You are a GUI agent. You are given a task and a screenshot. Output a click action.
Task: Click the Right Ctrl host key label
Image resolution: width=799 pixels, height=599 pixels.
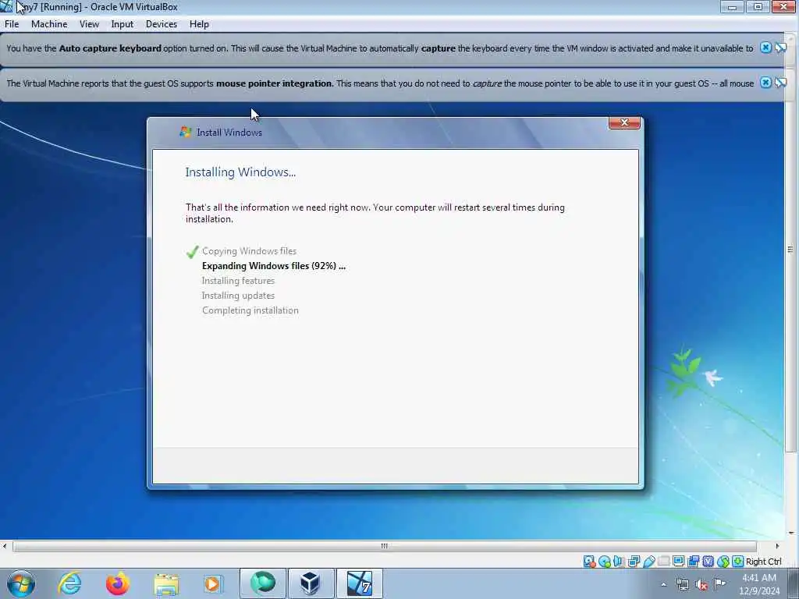point(763,562)
